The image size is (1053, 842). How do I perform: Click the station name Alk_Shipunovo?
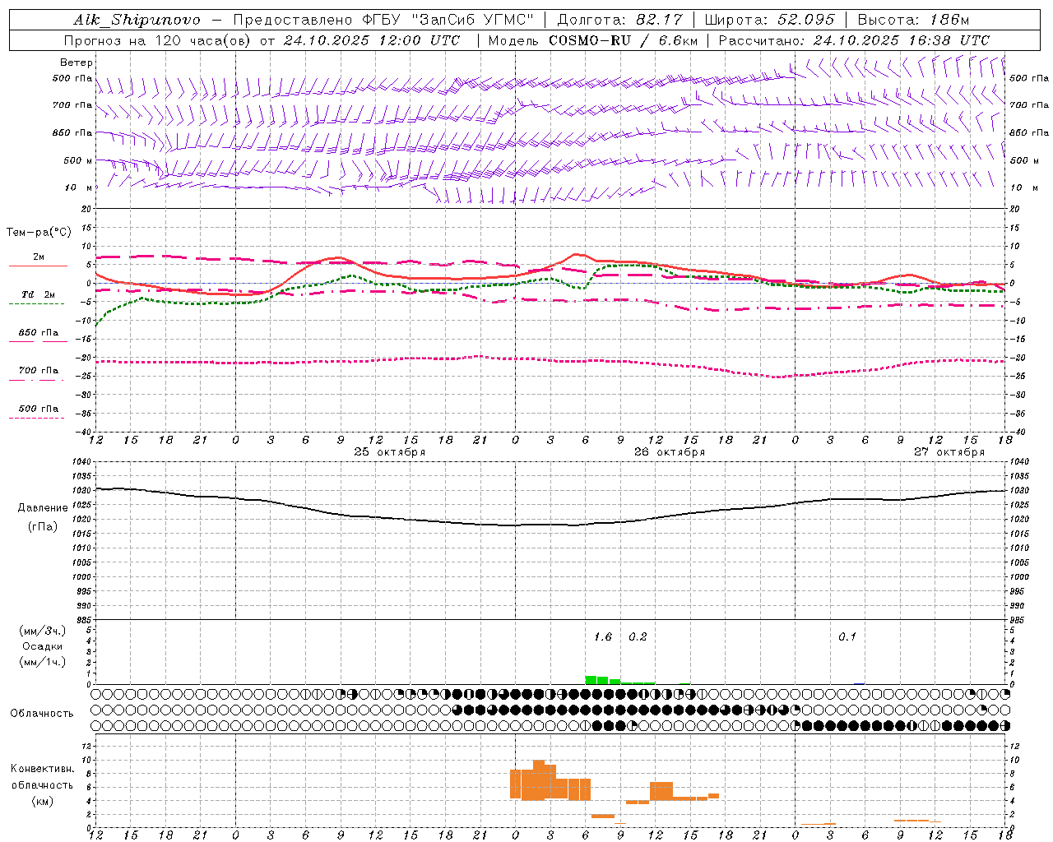[137, 20]
